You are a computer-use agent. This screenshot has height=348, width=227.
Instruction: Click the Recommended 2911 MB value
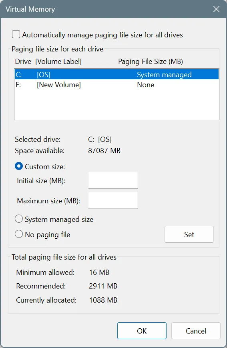click(103, 286)
